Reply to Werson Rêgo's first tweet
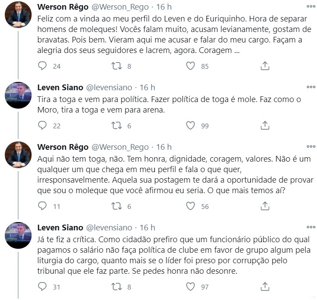 (43, 66)
